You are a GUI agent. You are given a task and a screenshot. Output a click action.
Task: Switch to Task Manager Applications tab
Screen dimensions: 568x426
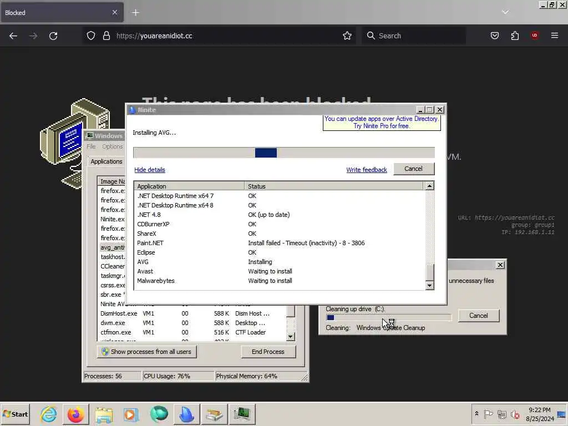(x=106, y=161)
